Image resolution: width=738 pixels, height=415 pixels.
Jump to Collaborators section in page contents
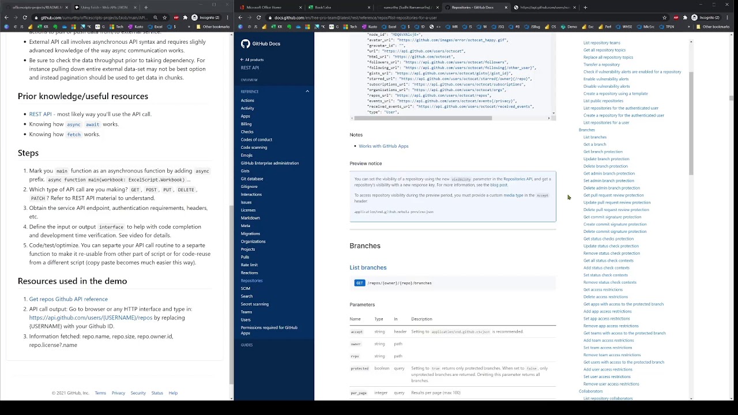point(590,391)
